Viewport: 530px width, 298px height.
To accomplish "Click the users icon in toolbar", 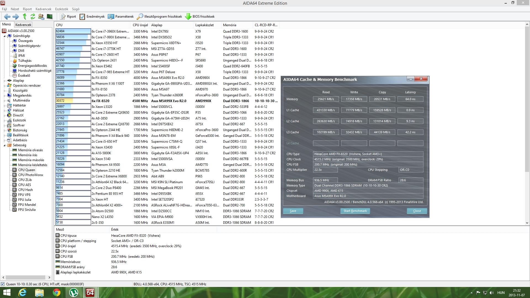I will click(x=41, y=17).
